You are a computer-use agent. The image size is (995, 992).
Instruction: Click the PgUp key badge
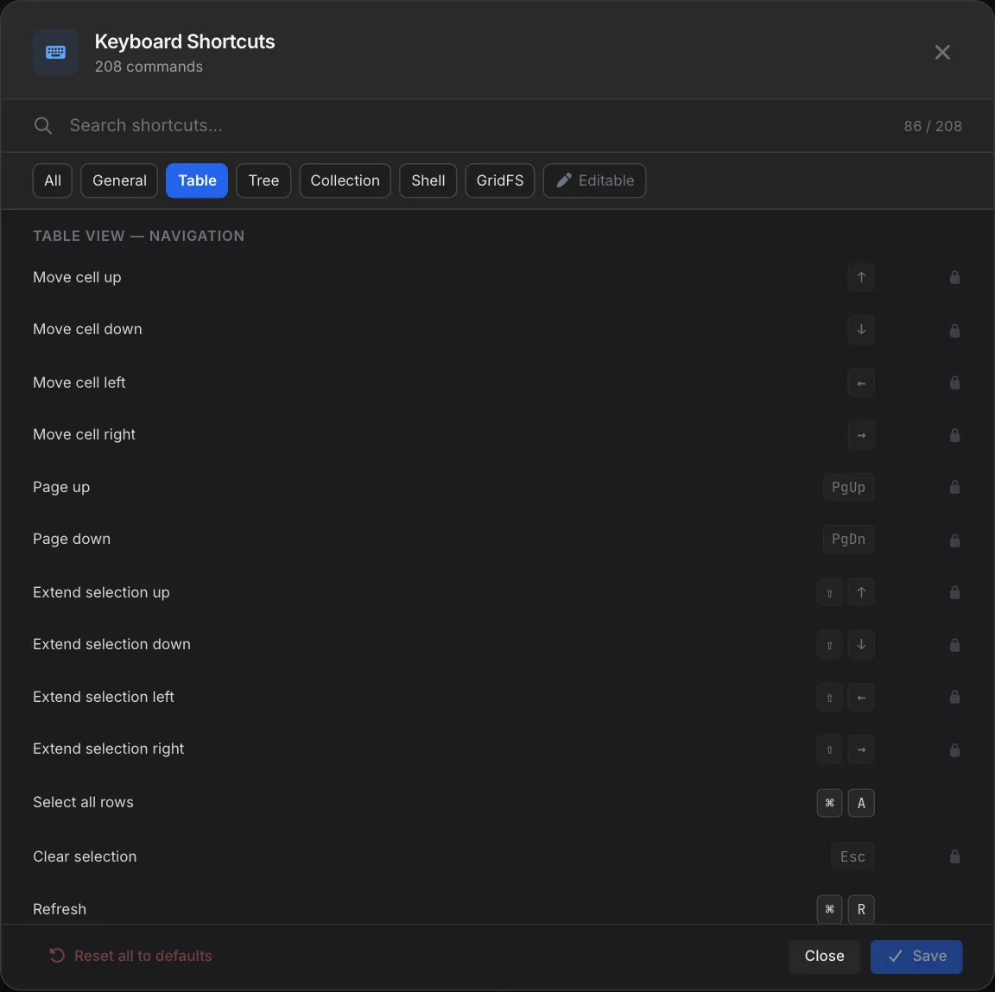click(x=848, y=487)
